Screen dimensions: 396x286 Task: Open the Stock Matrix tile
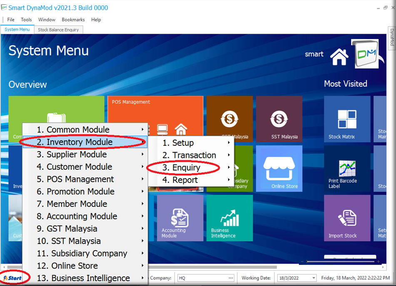pos(347,119)
